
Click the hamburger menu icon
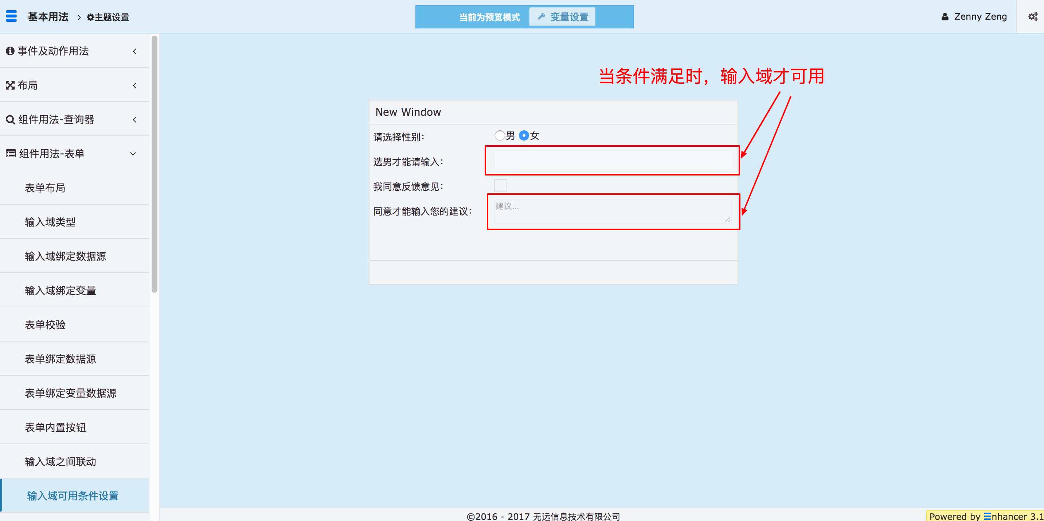(x=11, y=16)
